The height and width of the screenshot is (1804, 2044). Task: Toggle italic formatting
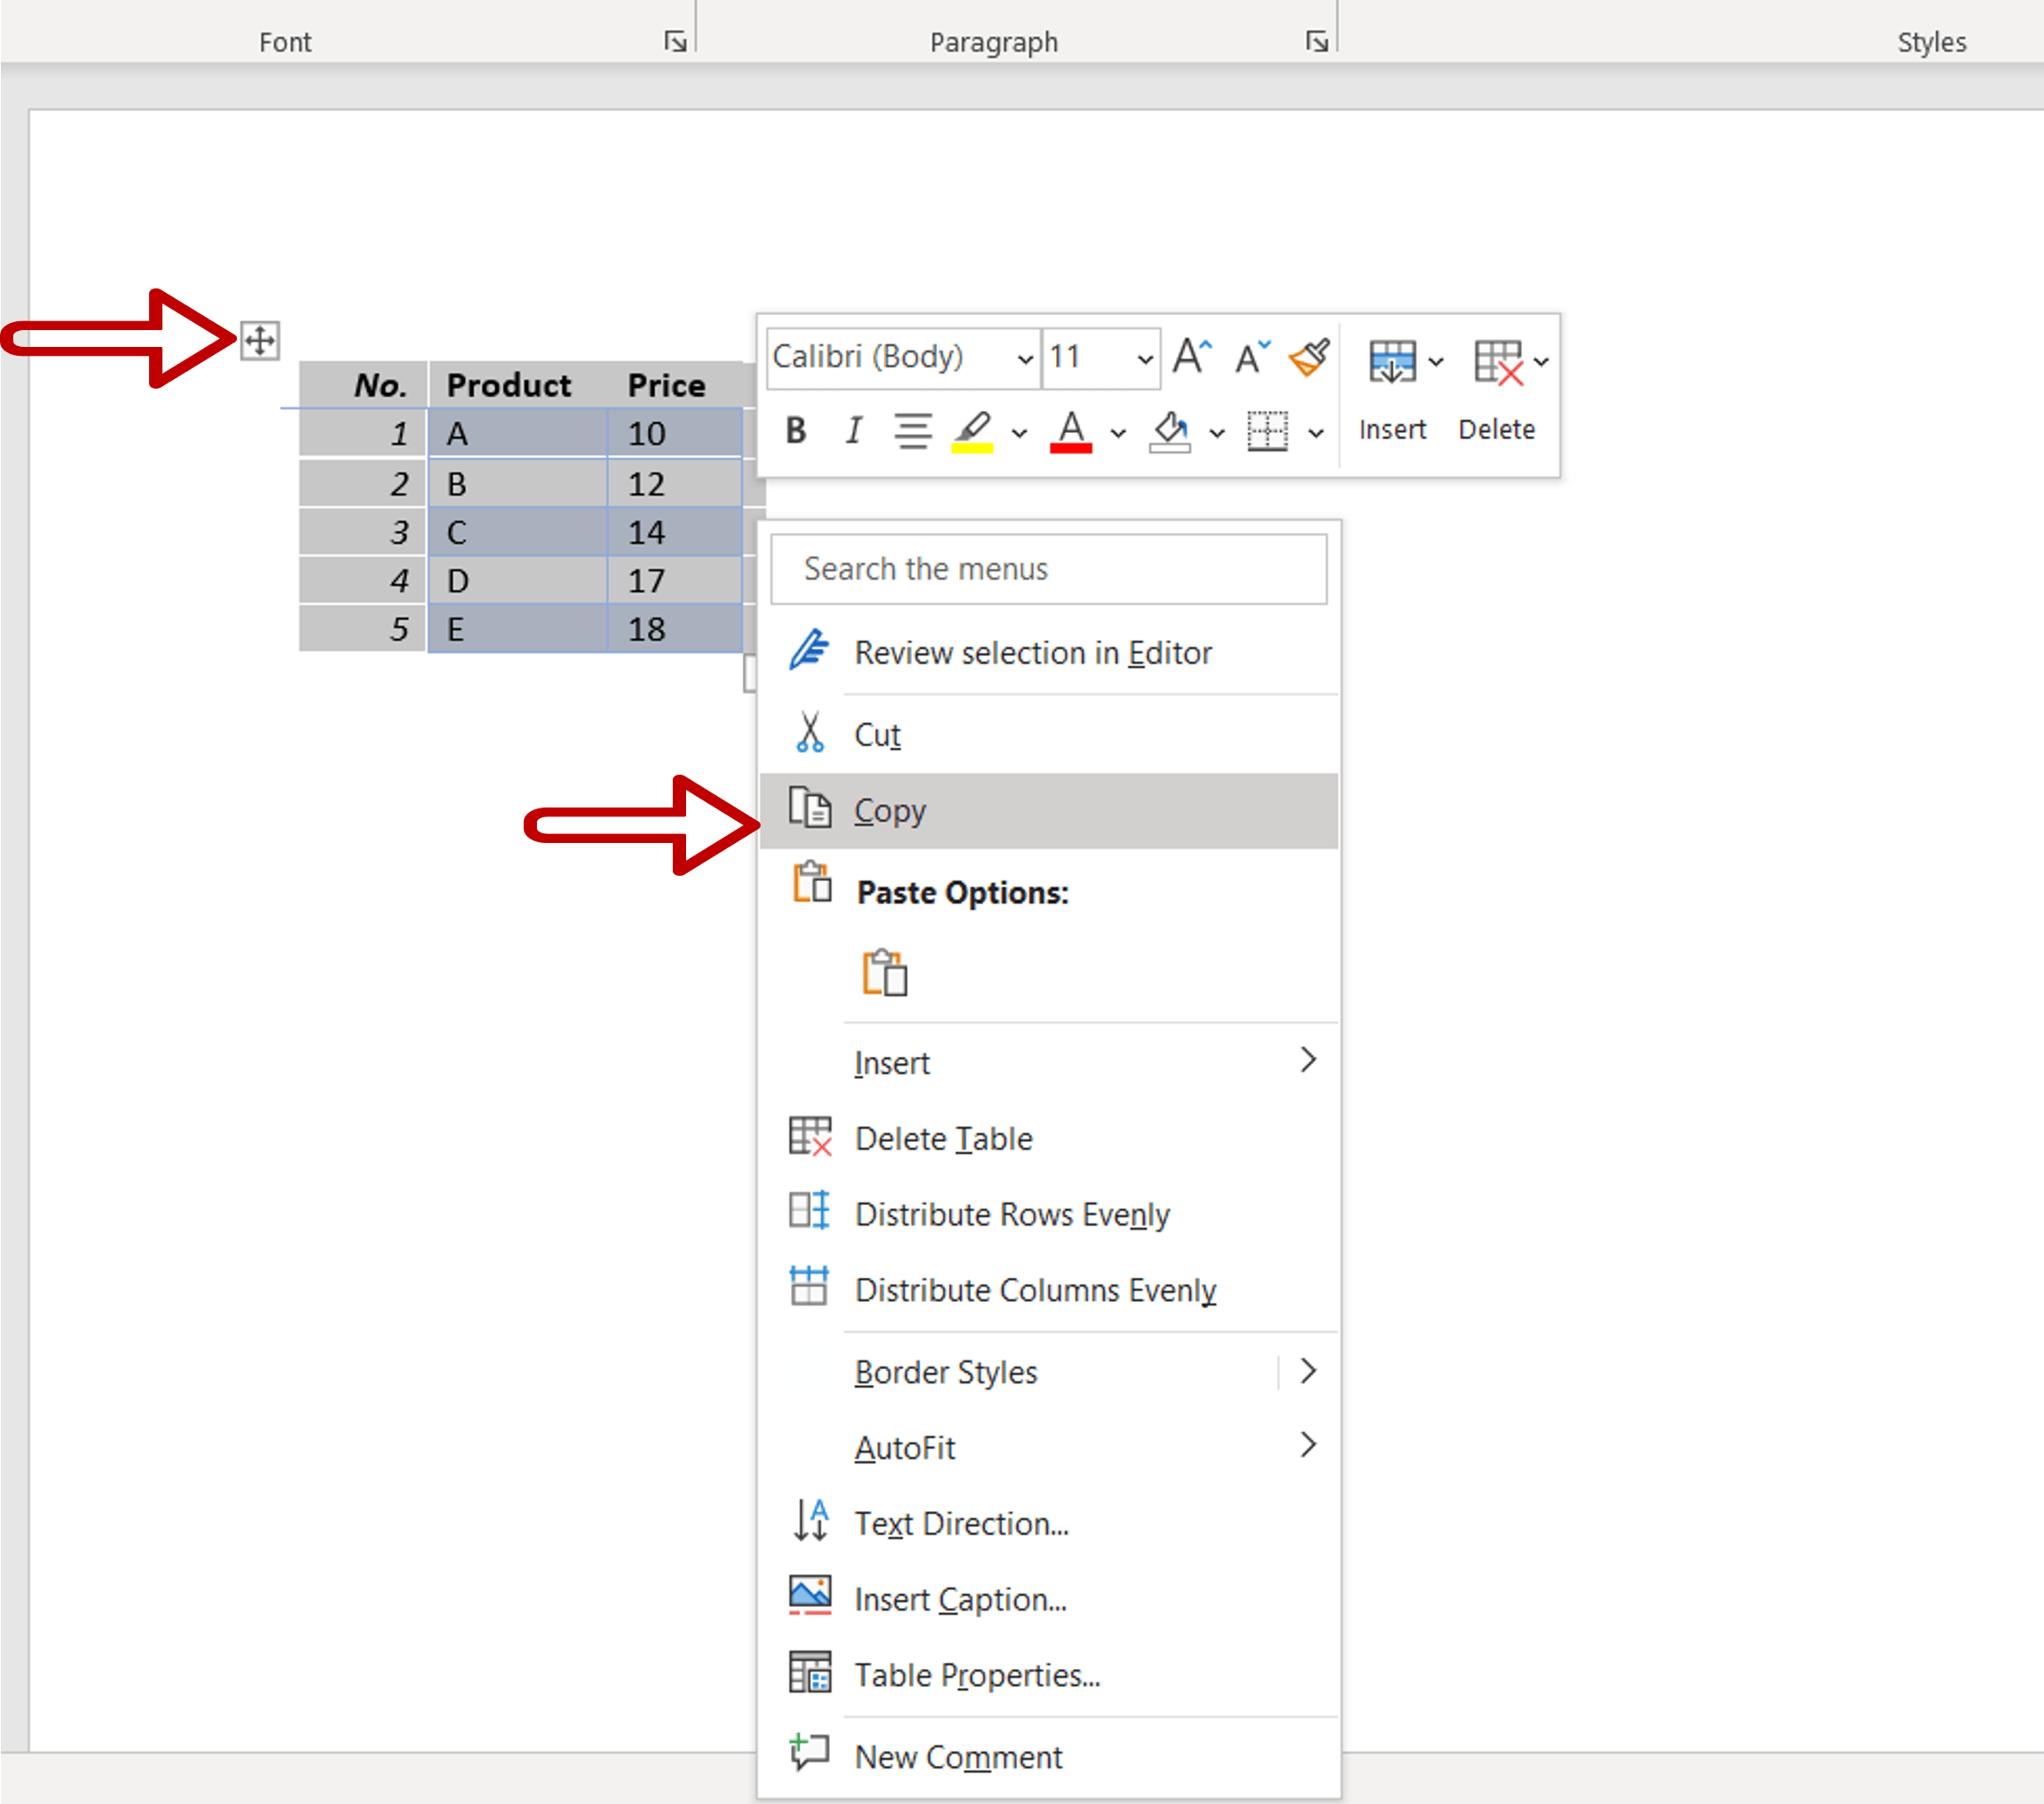click(853, 431)
